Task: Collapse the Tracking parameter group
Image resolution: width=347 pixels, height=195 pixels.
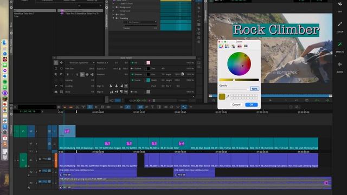Action: (x=113, y=18)
